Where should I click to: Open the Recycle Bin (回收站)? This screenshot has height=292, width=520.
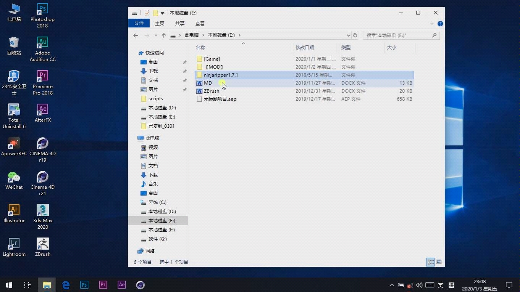click(14, 43)
